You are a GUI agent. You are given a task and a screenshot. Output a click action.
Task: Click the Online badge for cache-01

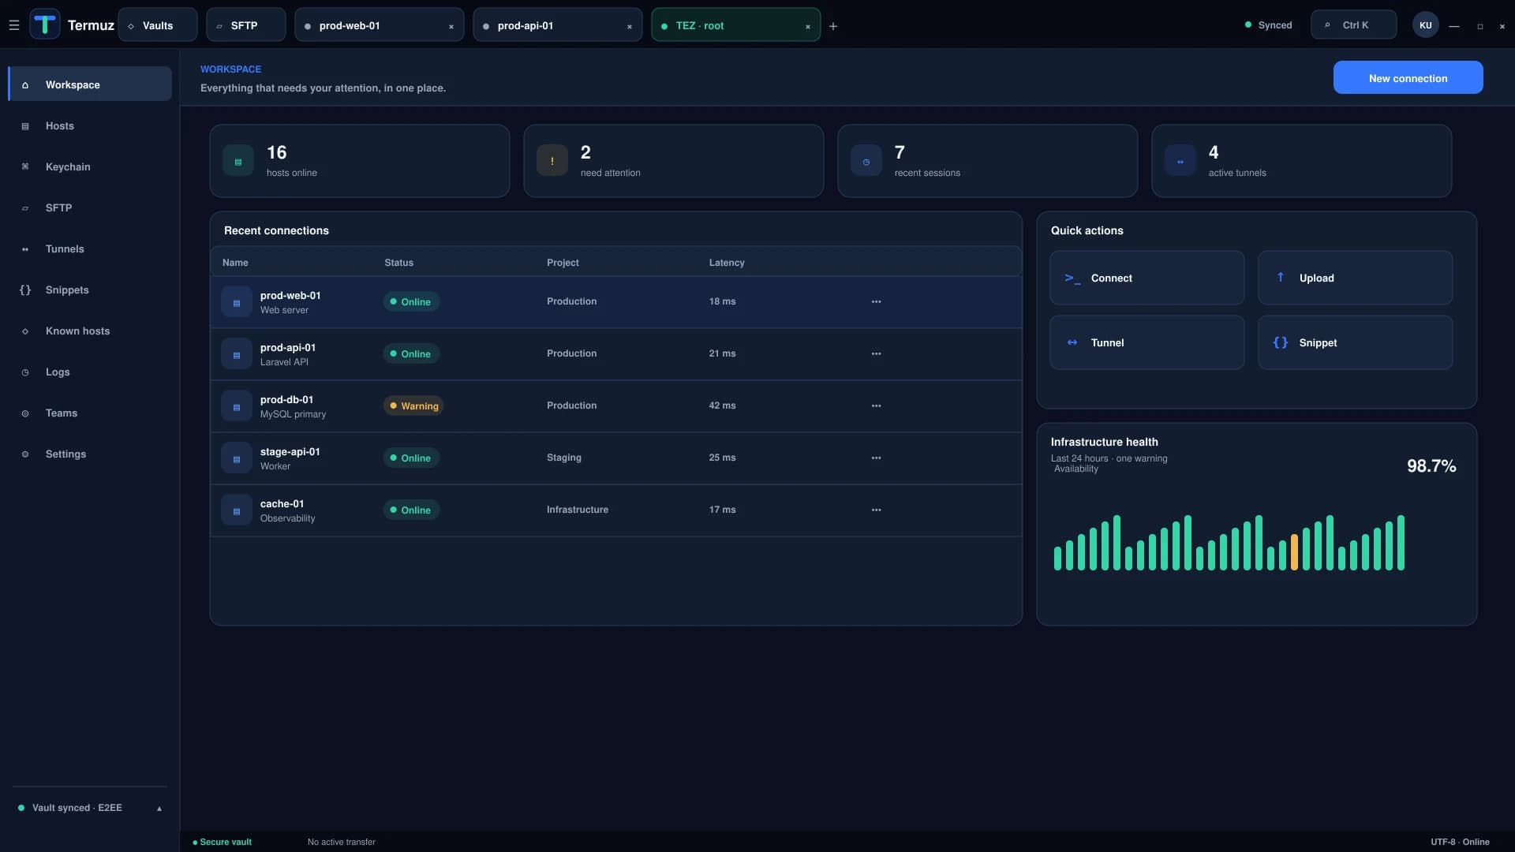(411, 510)
